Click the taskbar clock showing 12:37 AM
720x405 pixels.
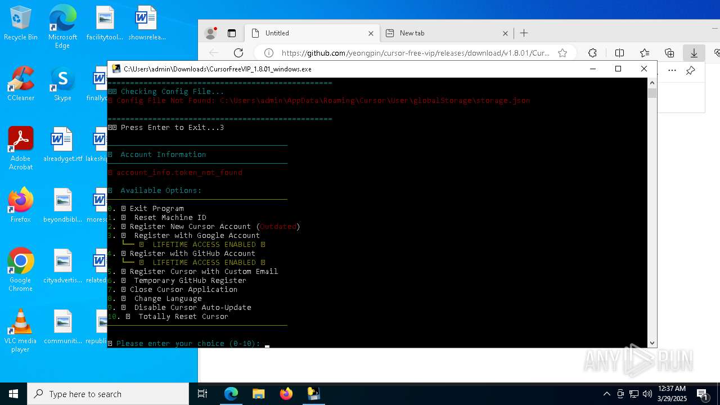point(672,394)
